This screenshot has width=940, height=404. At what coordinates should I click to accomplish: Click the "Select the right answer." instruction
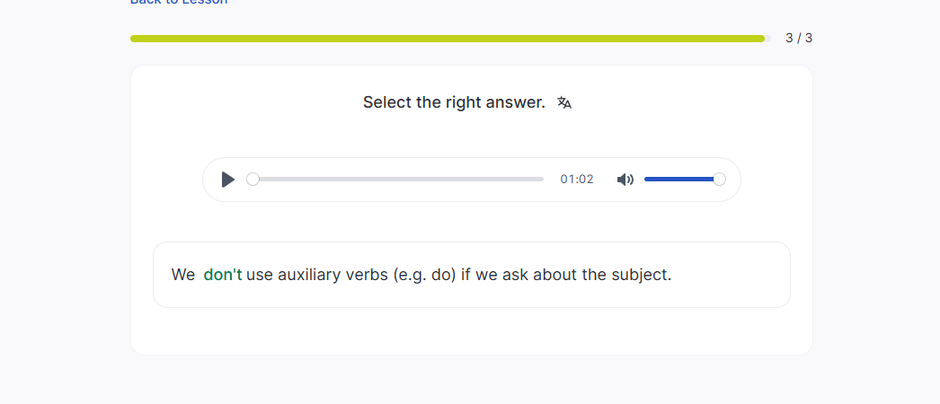click(x=454, y=102)
